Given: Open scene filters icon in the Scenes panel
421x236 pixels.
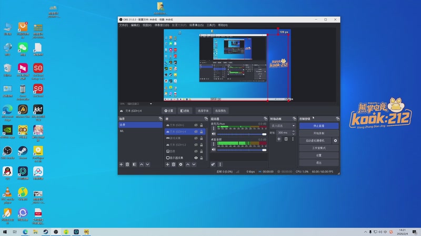Looking at the screenshot, I should [x=134, y=164].
